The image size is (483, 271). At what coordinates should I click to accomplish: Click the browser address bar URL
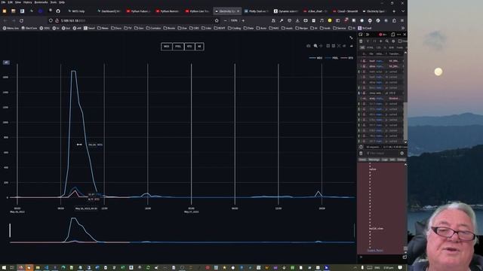(x=73, y=20)
